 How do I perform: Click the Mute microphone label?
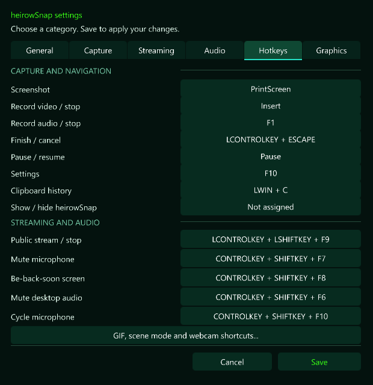tap(43, 259)
